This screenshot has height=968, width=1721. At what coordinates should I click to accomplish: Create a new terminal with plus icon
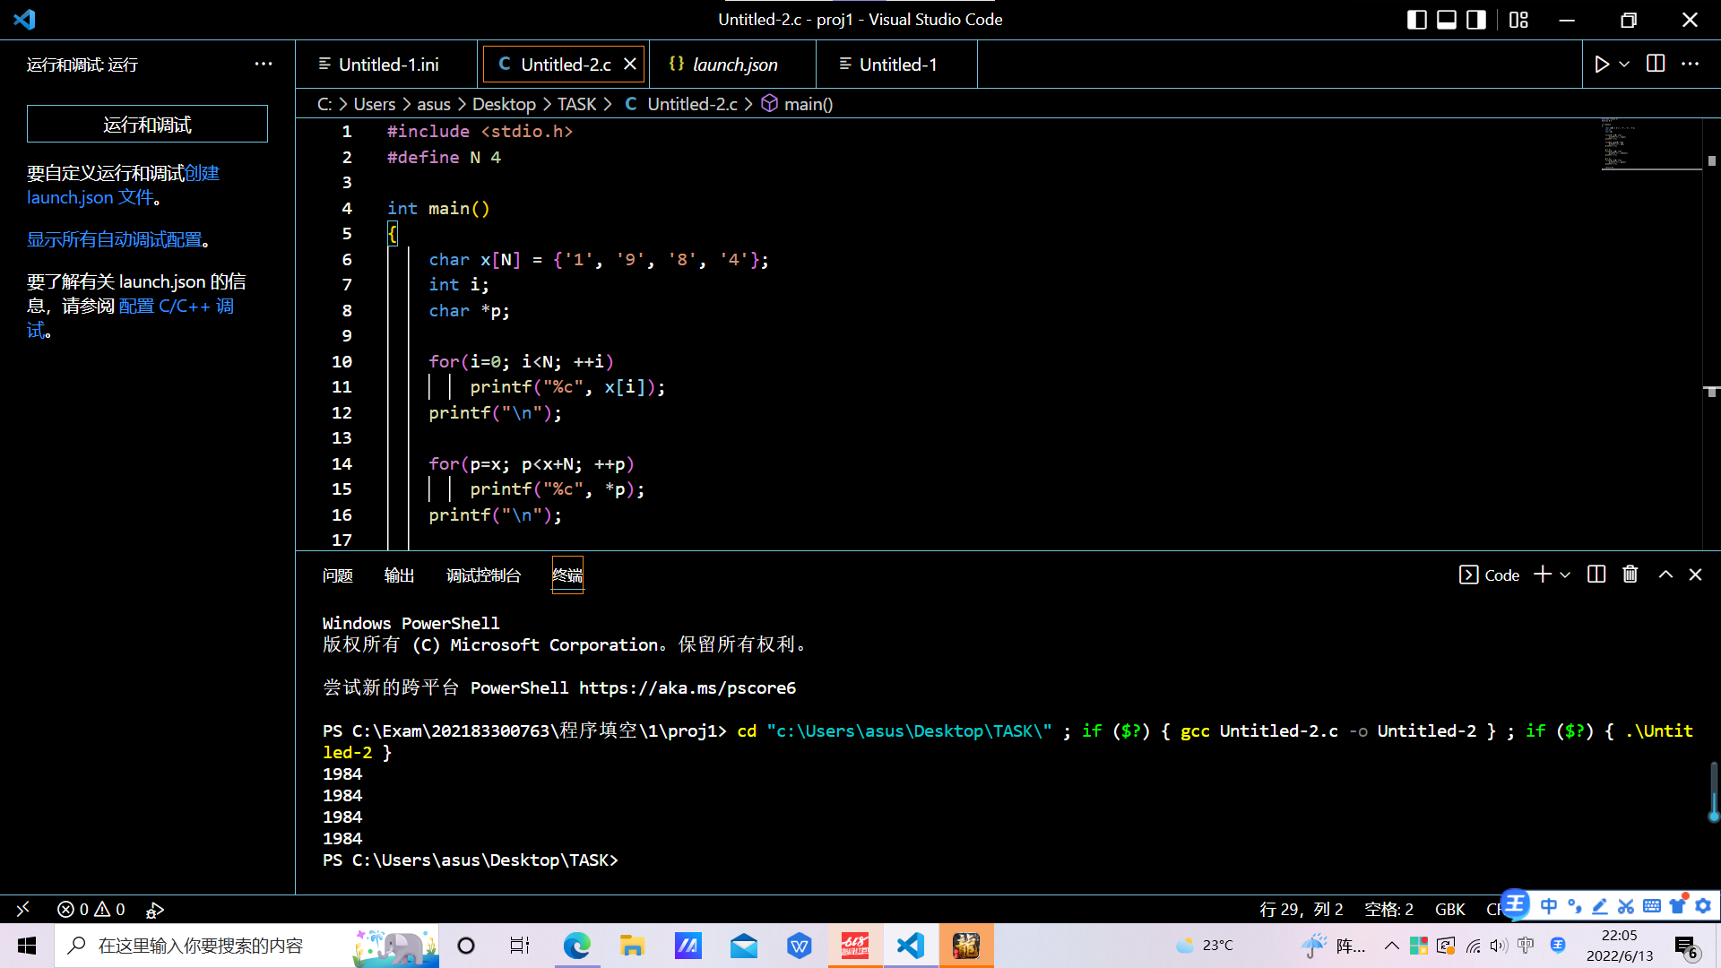pyautogui.click(x=1543, y=575)
